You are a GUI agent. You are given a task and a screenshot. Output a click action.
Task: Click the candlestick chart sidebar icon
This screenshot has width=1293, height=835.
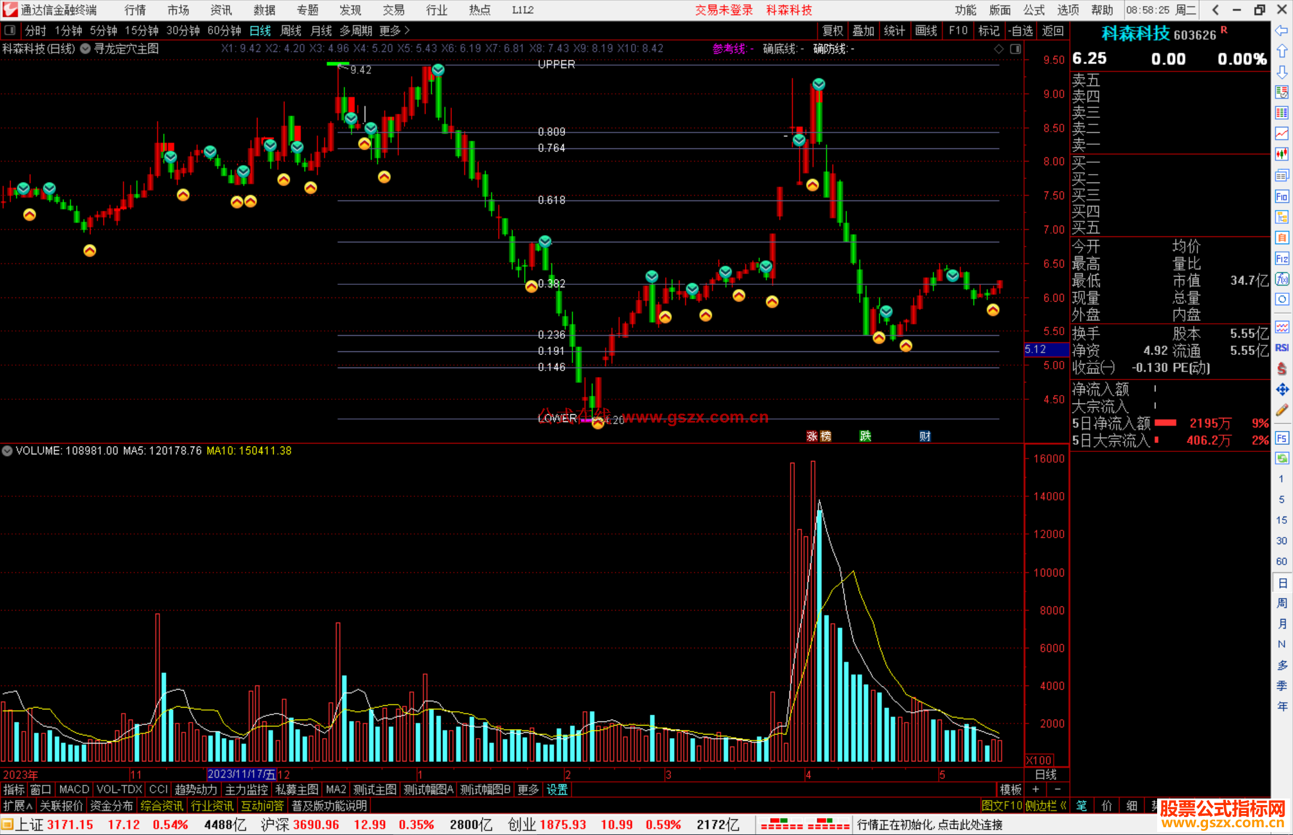(1282, 154)
